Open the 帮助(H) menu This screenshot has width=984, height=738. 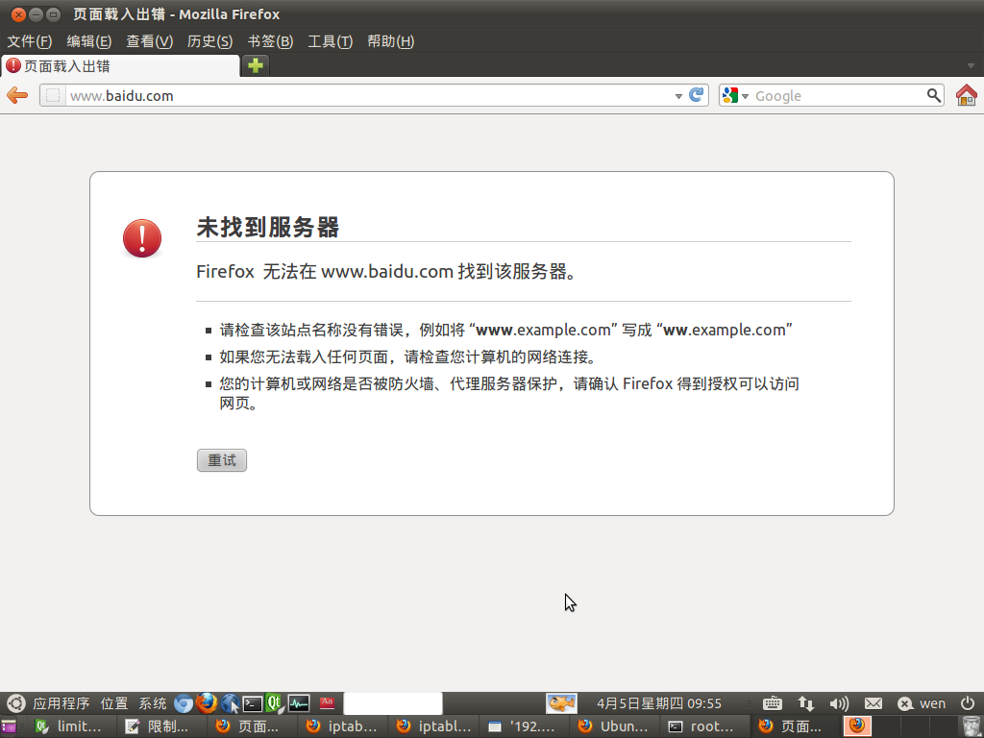390,41
